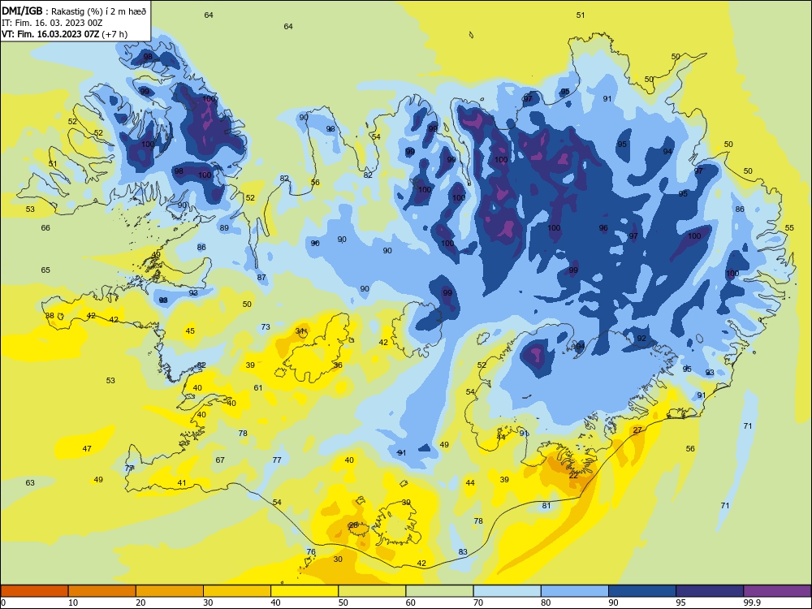Click the "70" legend tick label
812x609 pixels.
478,603
